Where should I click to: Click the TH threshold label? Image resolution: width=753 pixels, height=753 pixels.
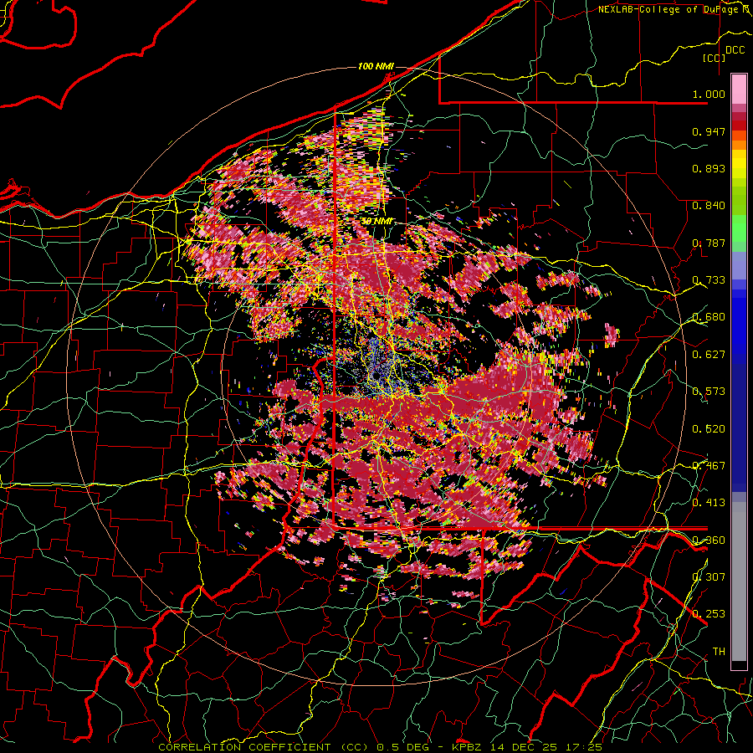[719, 651]
